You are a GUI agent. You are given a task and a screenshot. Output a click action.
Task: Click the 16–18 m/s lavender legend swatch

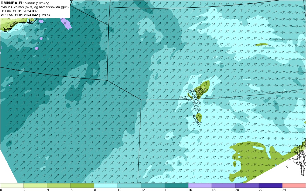[200, 185]
